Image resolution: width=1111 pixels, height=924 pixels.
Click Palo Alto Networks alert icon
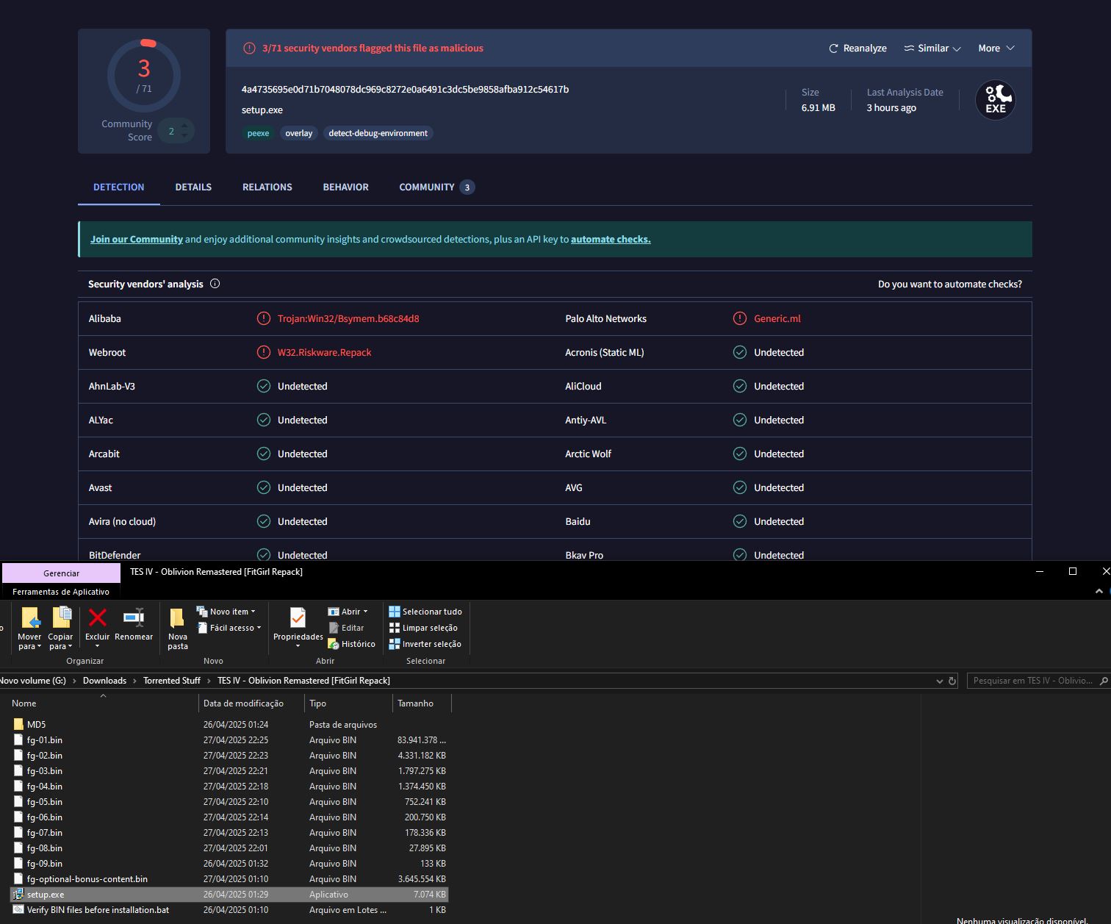[x=740, y=319]
